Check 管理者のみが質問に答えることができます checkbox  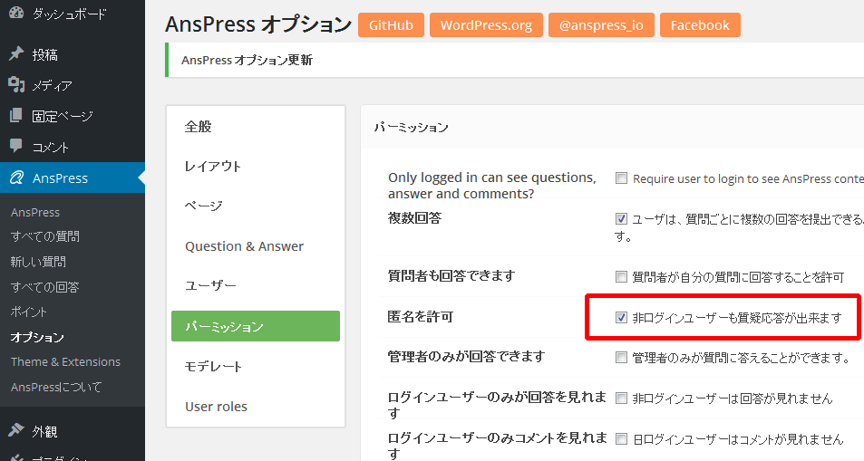click(621, 358)
